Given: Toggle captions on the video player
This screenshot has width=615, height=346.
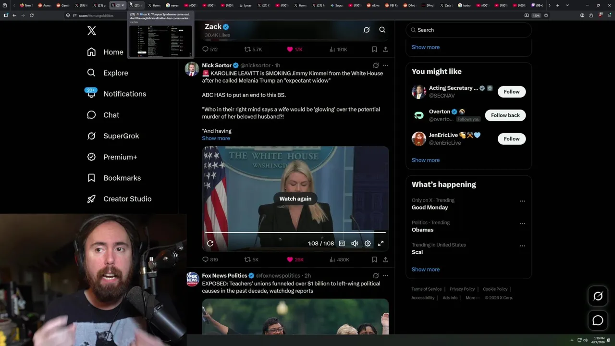Looking at the screenshot, I should click(x=342, y=244).
